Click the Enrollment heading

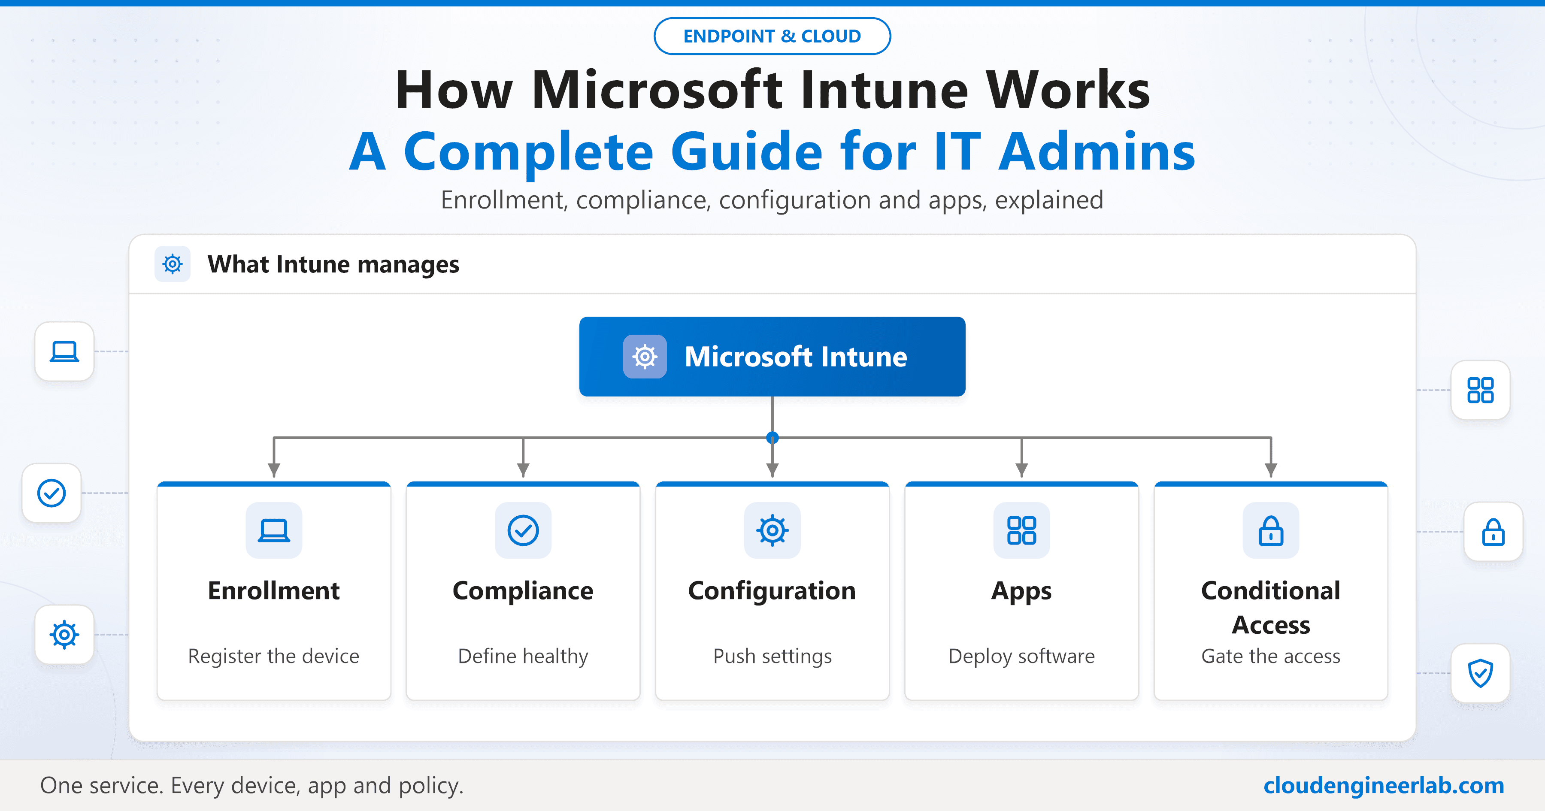273,591
